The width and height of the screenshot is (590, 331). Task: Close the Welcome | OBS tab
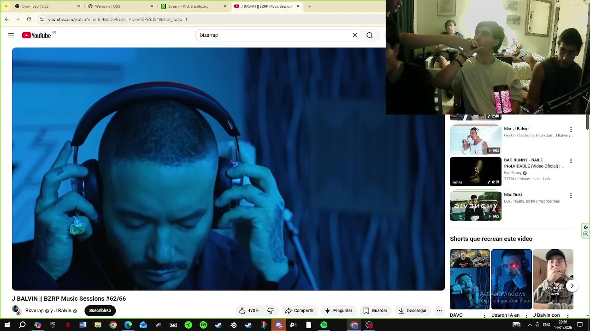[x=152, y=6]
